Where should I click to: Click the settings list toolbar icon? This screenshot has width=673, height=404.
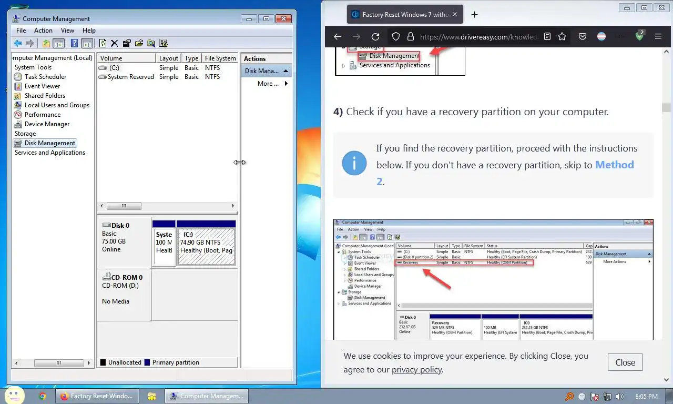164,43
